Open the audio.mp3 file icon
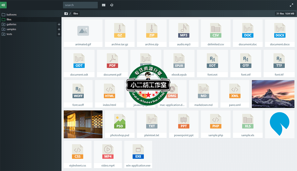This screenshot has width=297, height=171. (183, 31)
